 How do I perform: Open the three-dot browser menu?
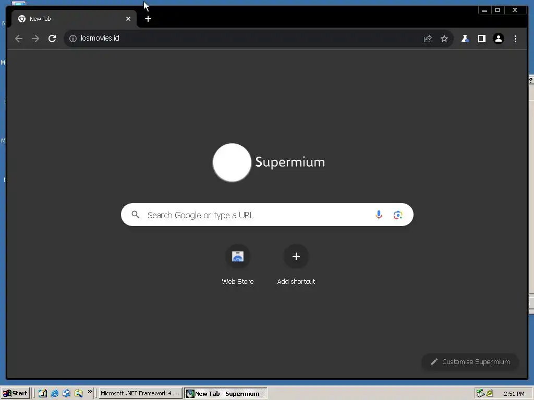pos(515,39)
